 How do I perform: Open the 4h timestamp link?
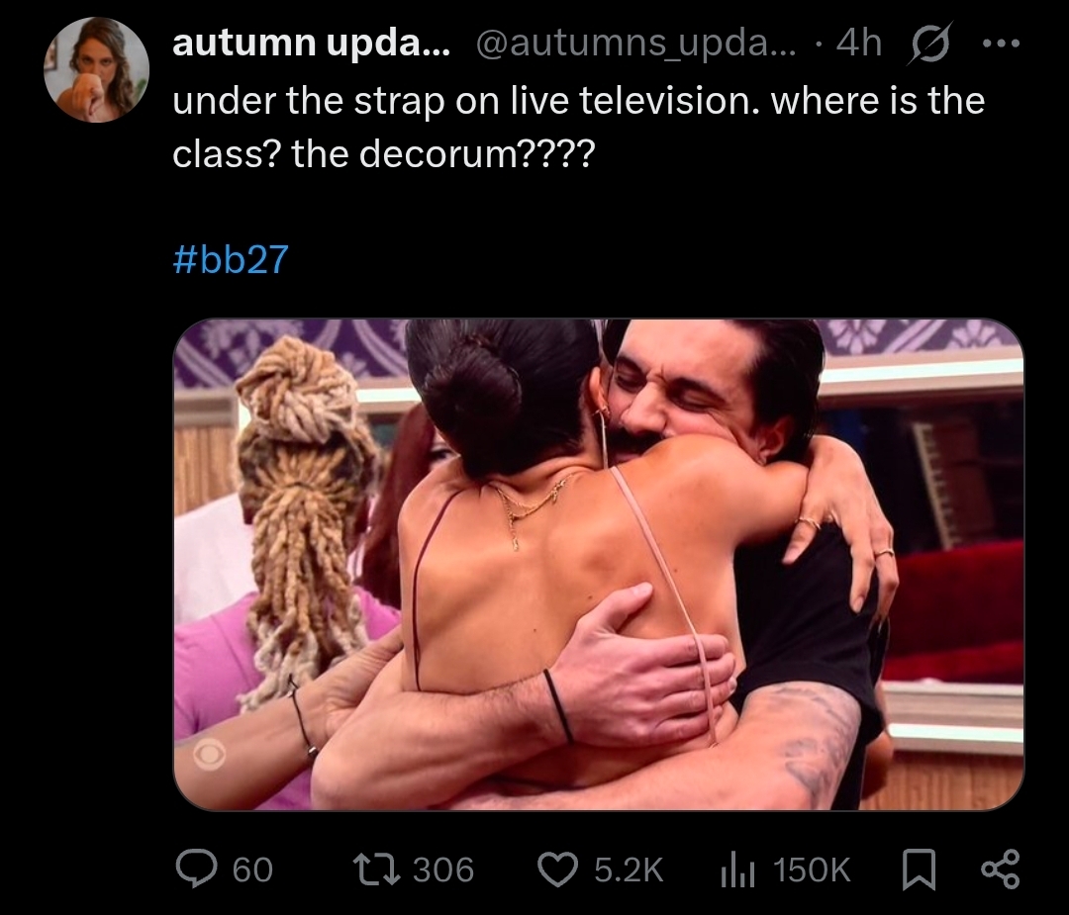[859, 44]
